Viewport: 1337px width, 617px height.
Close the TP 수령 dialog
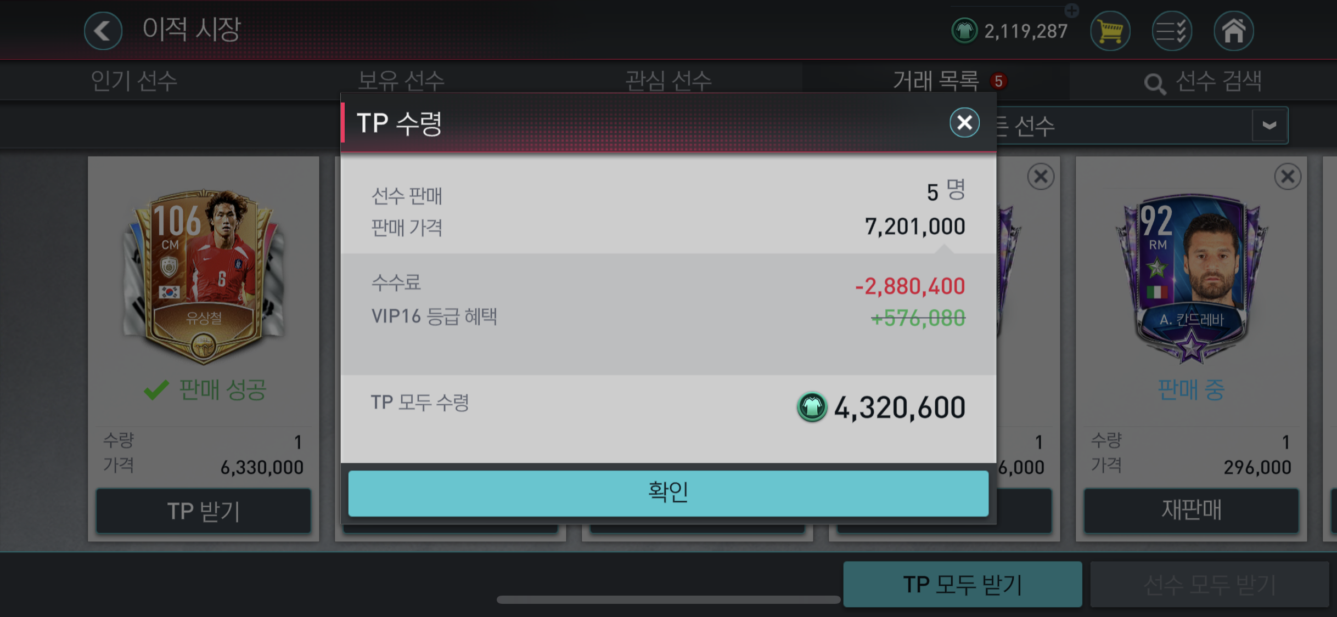964,122
